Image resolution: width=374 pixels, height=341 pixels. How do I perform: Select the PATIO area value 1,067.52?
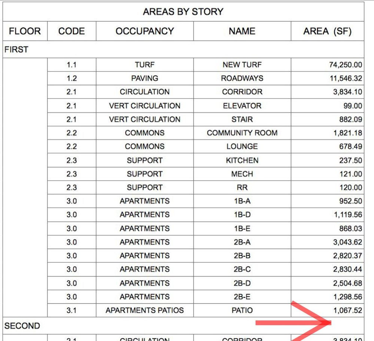(x=348, y=310)
